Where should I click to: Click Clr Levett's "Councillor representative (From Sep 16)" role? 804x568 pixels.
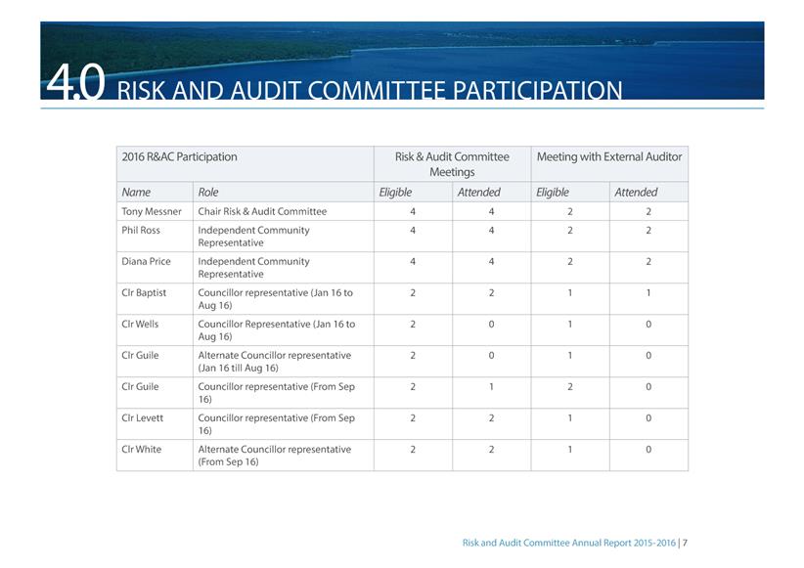pos(277,424)
